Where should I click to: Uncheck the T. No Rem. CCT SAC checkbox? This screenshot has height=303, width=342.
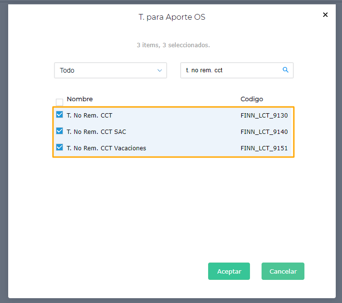(x=60, y=131)
